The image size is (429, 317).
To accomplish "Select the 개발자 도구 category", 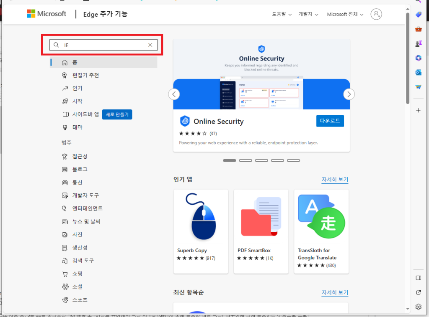I will coord(85,195).
